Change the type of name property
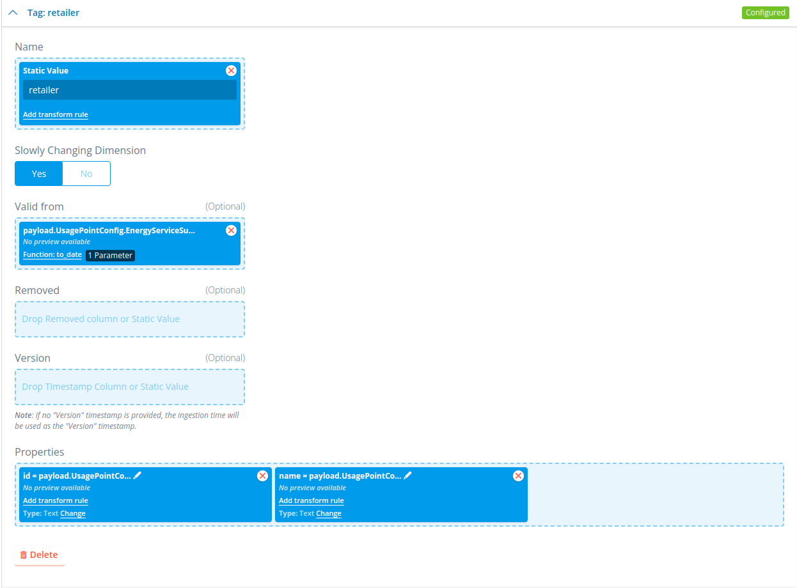Viewport: 797px width, 588px height. click(x=329, y=514)
